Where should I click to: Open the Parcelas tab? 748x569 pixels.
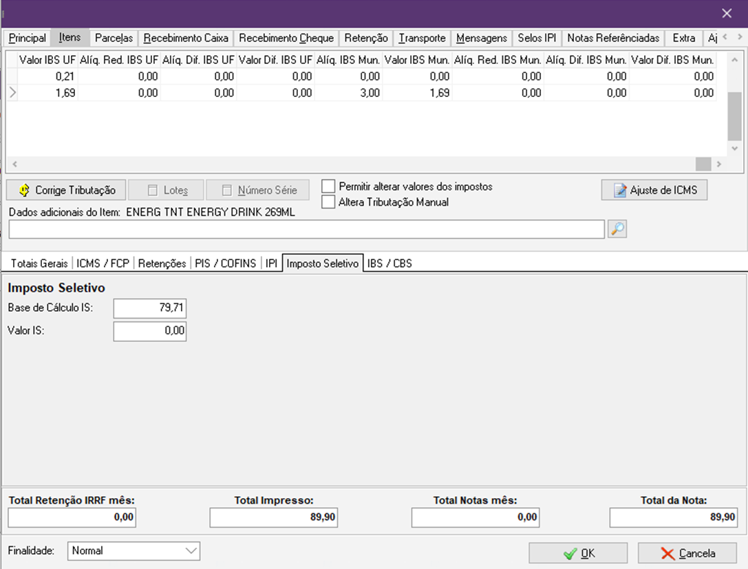point(114,38)
